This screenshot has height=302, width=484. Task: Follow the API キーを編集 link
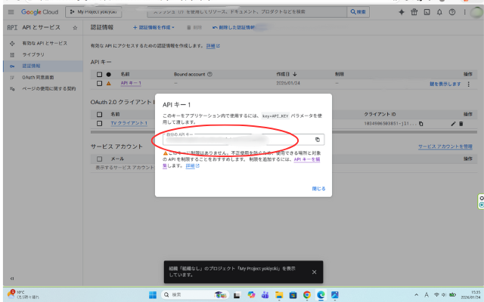[309, 159]
